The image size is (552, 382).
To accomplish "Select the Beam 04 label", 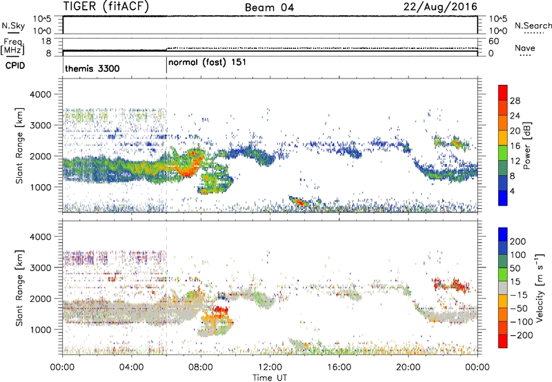I will click(x=269, y=8).
